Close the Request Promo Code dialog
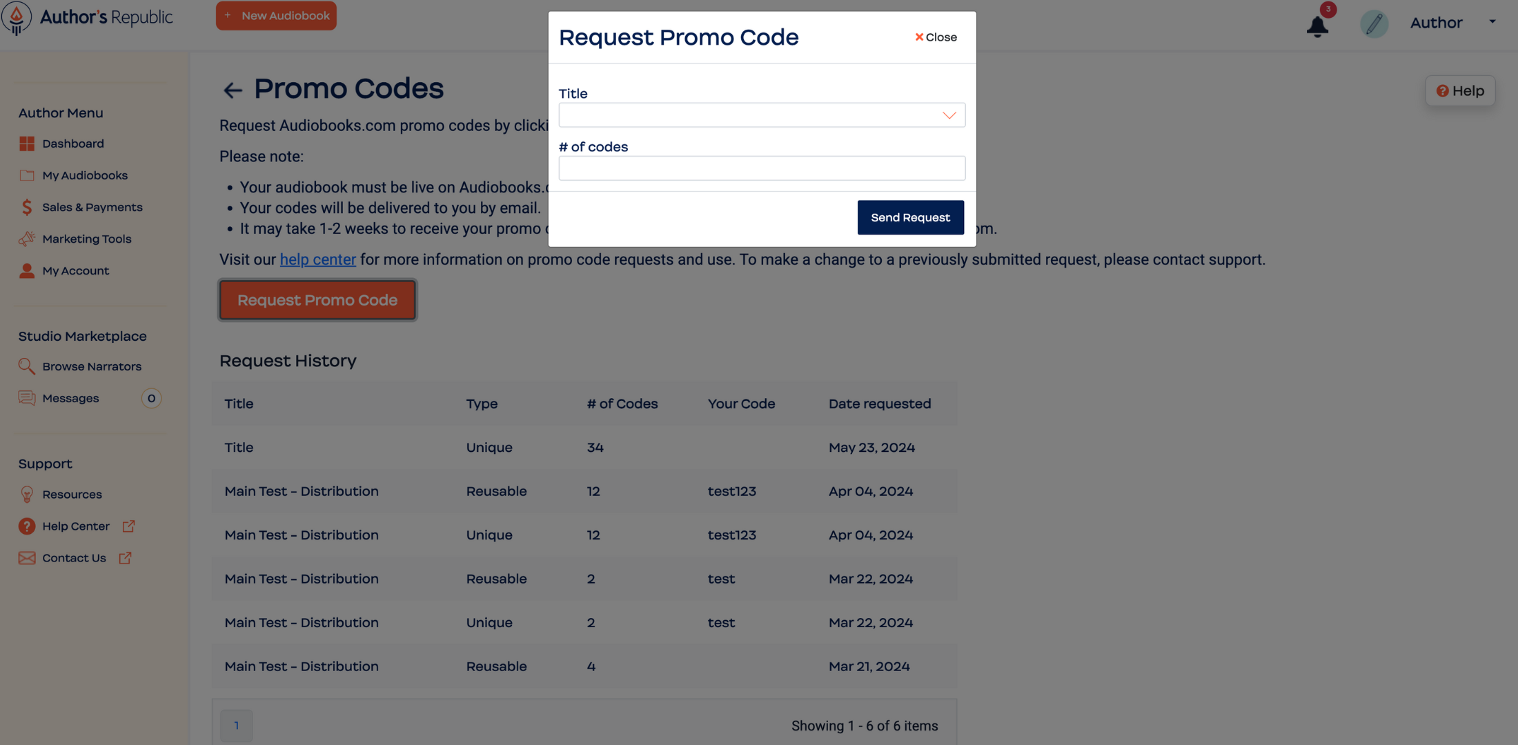 936,37
